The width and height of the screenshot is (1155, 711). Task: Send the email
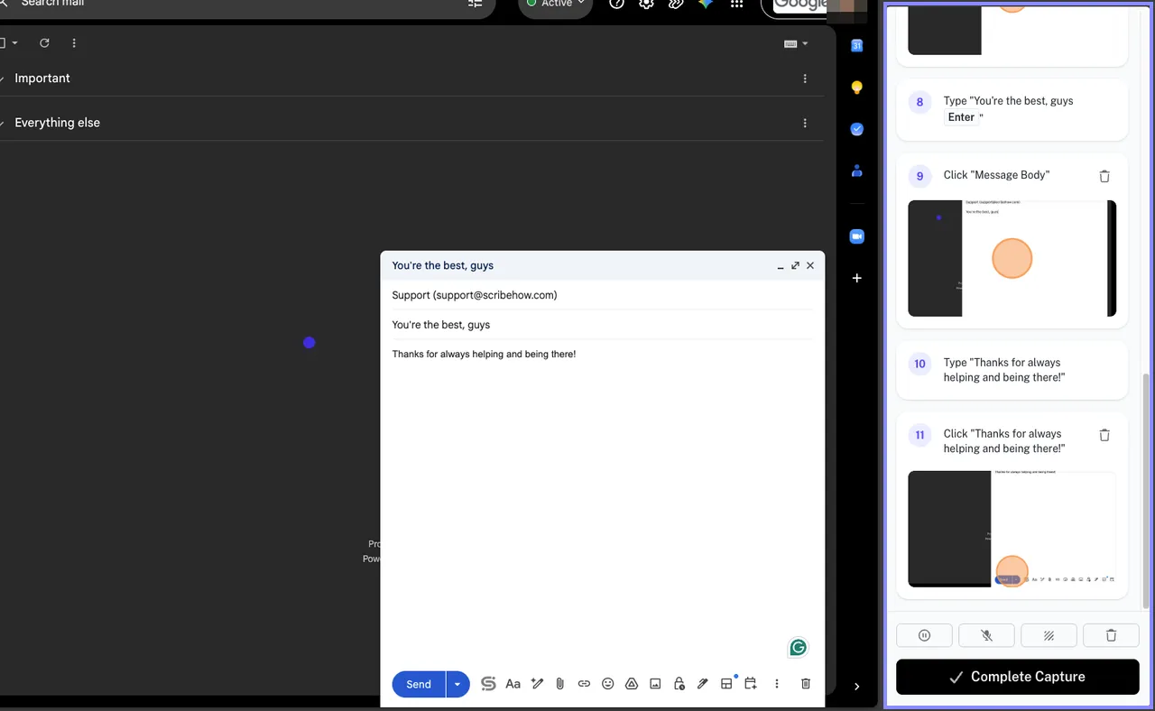[x=419, y=684]
